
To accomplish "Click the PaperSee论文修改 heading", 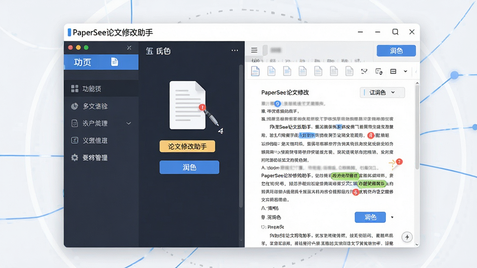I will 285,93.
